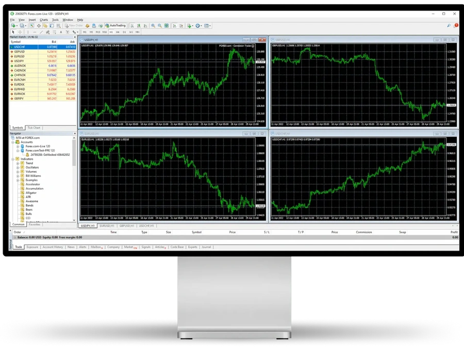Viewport: 464px width, 347px height.
Task: Select the D1 timeframe button
Action: pos(124,32)
